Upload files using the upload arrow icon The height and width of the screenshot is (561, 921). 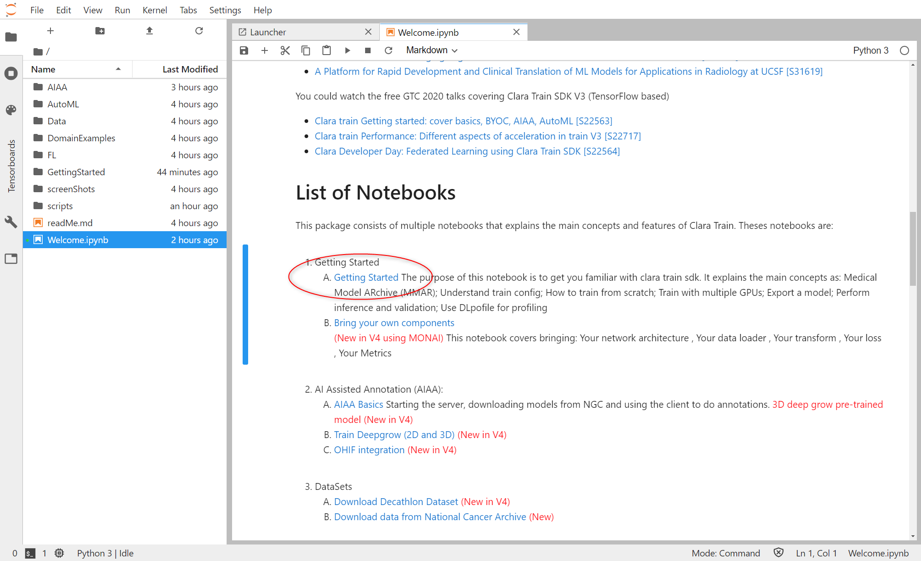tap(150, 31)
